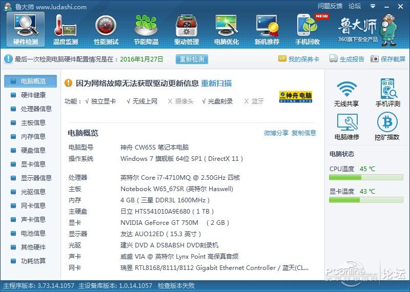Image resolution: width=410 pixels, height=292 pixels.
Task: Open the 手机评测 phone benchmark tool
Action: tap(388, 93)
